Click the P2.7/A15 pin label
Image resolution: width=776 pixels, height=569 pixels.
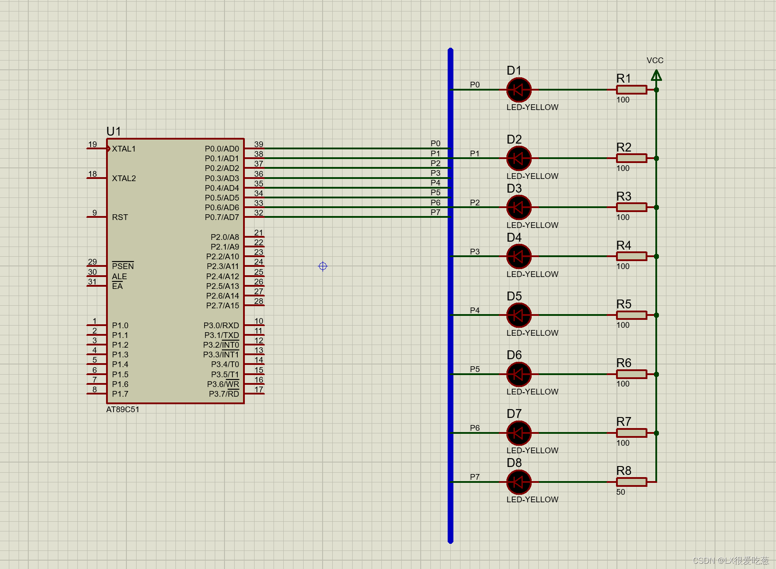coord(222,306)
